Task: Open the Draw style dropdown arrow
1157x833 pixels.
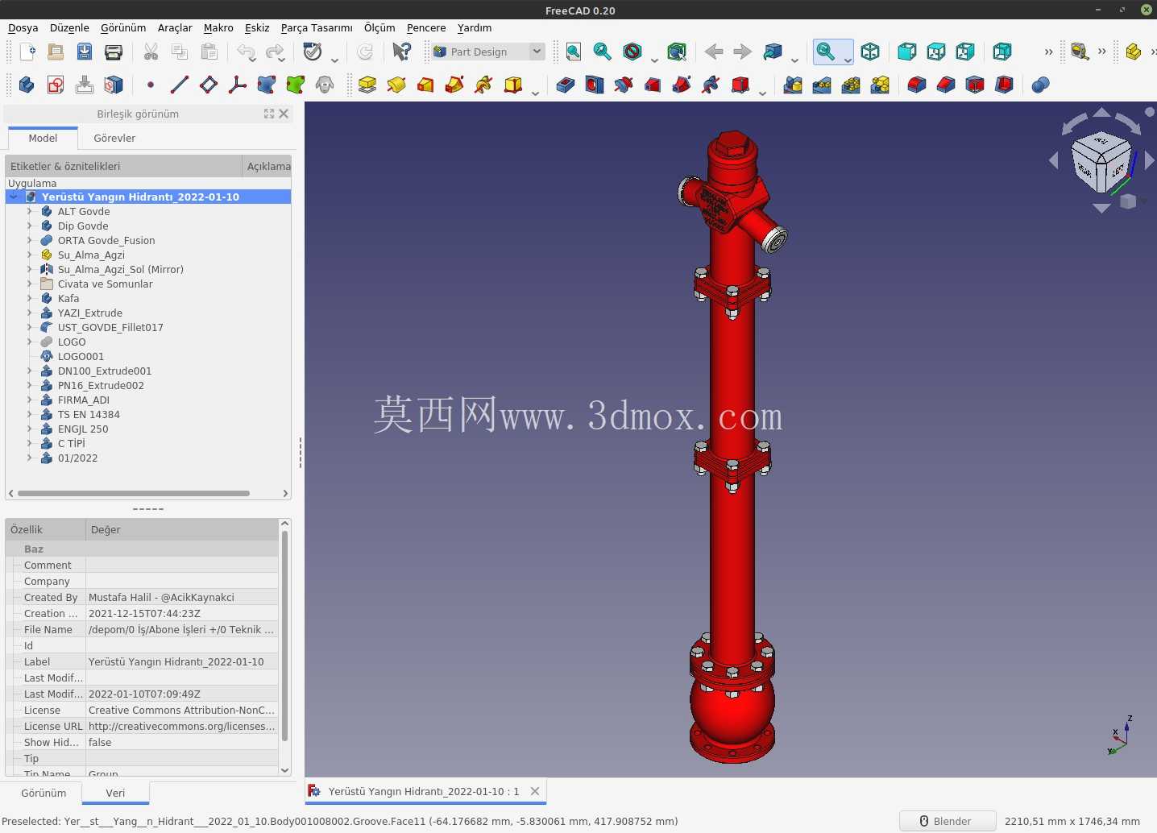Action: (x=654, y=60)
